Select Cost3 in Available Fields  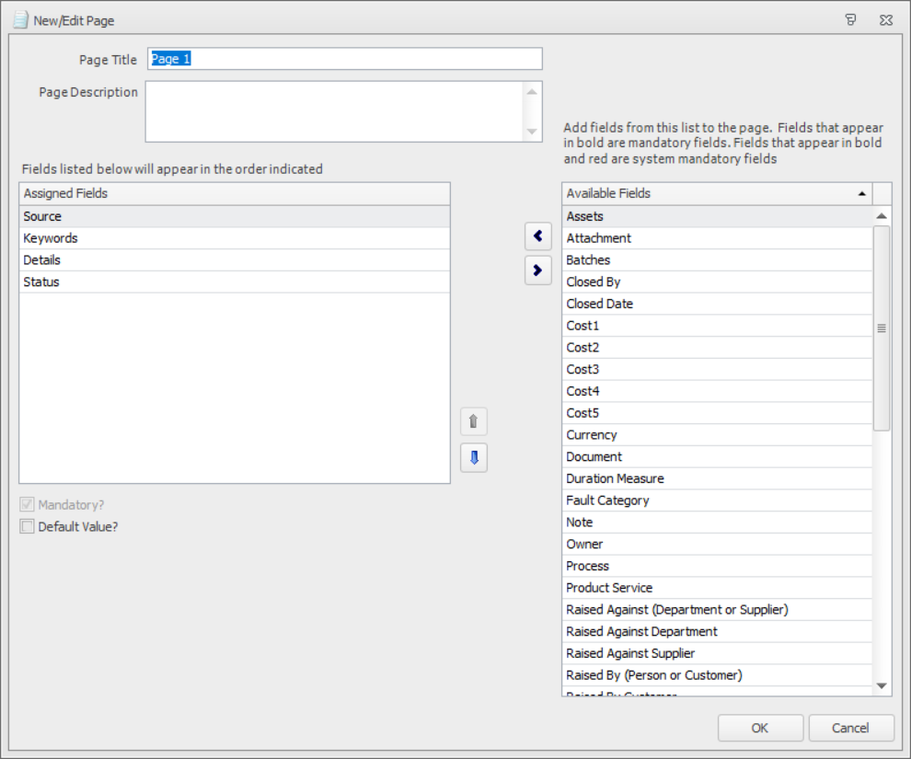[x=717, y=369]
